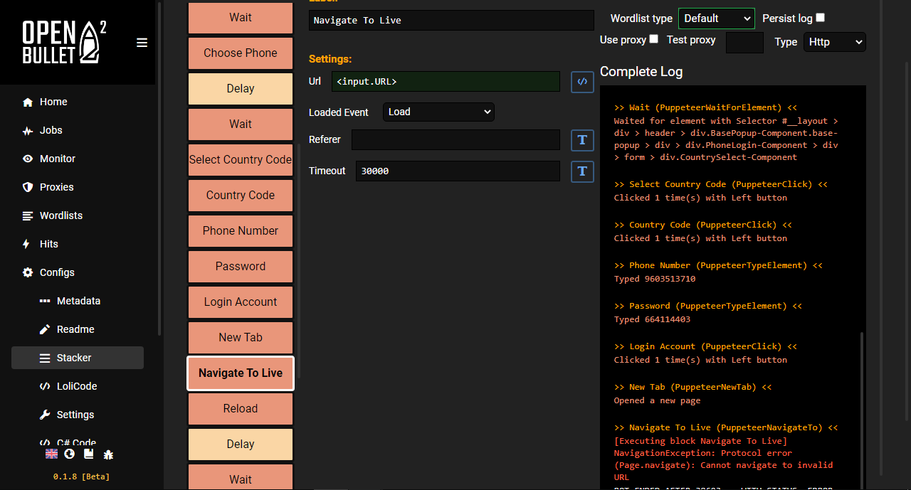911x490 pixels.
Task: Click the hamburger menu icon beside the logo
Action: 142,43
